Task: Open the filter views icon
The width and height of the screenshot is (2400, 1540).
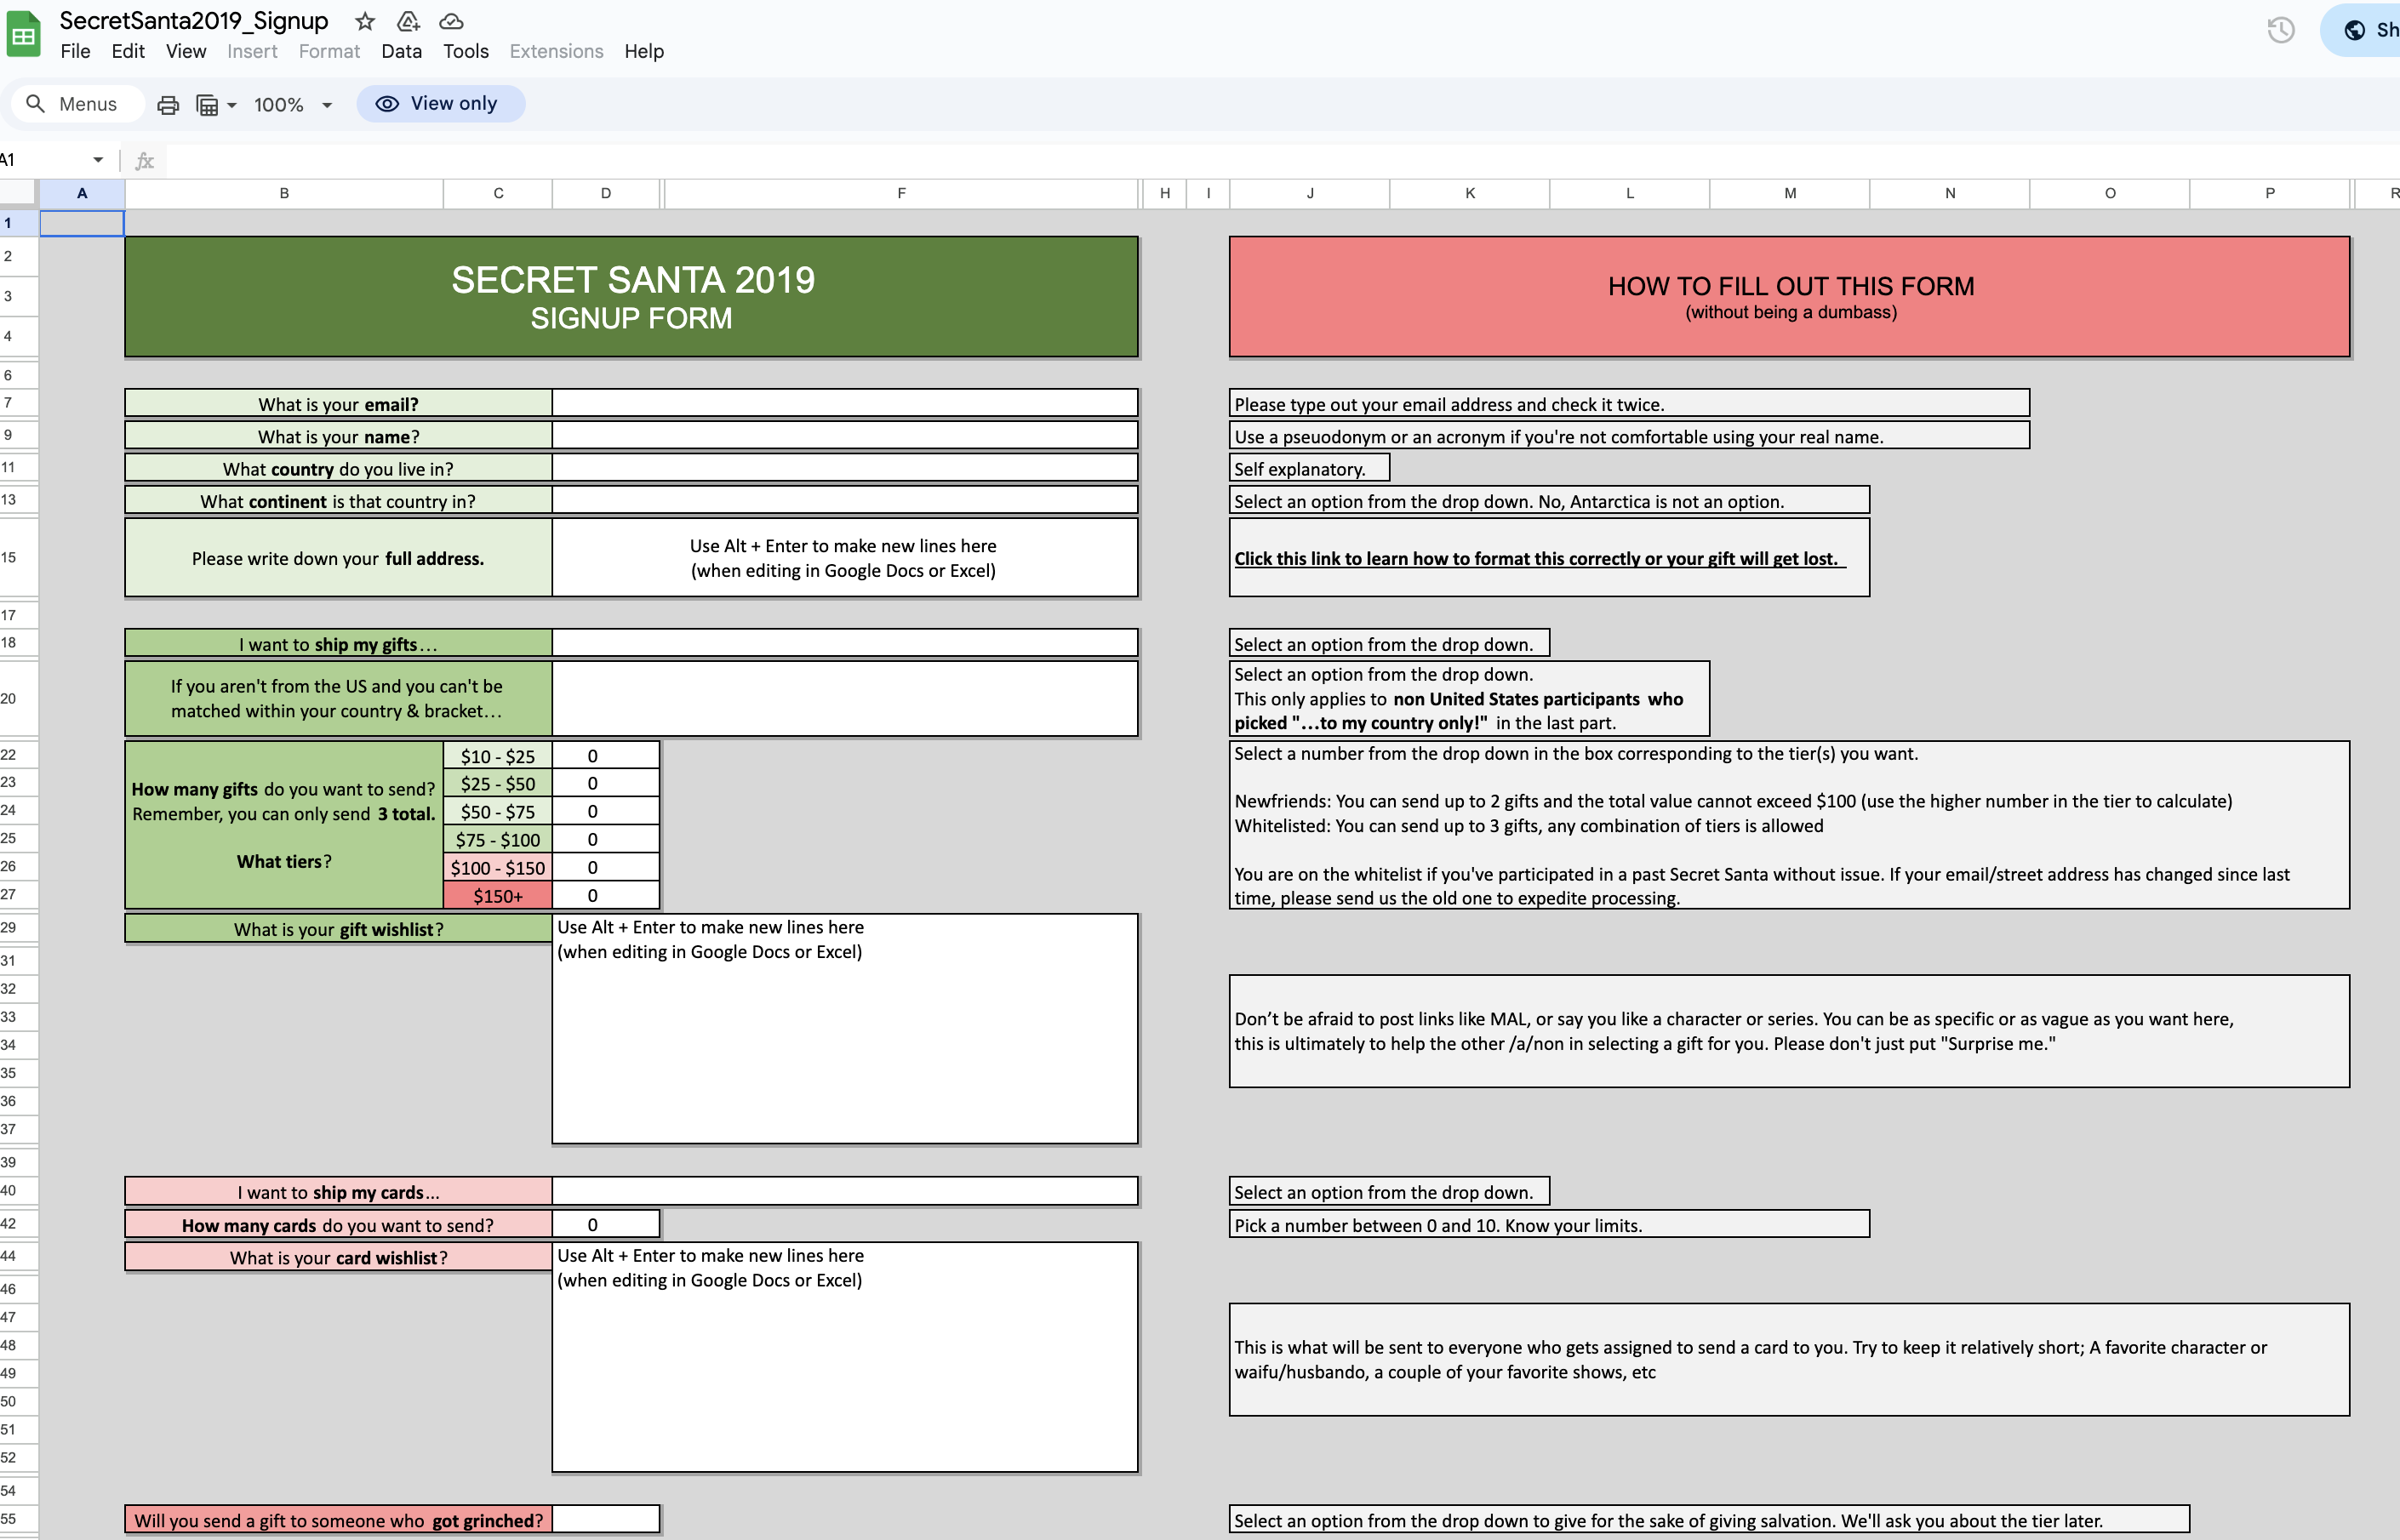Action: 207,105
